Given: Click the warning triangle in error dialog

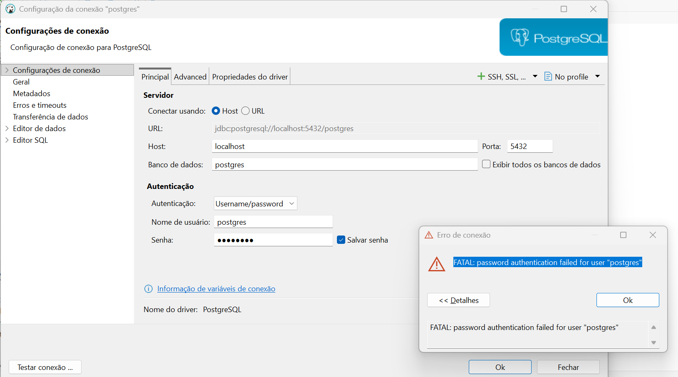Looking at the screenshot, I should [437, 264].
